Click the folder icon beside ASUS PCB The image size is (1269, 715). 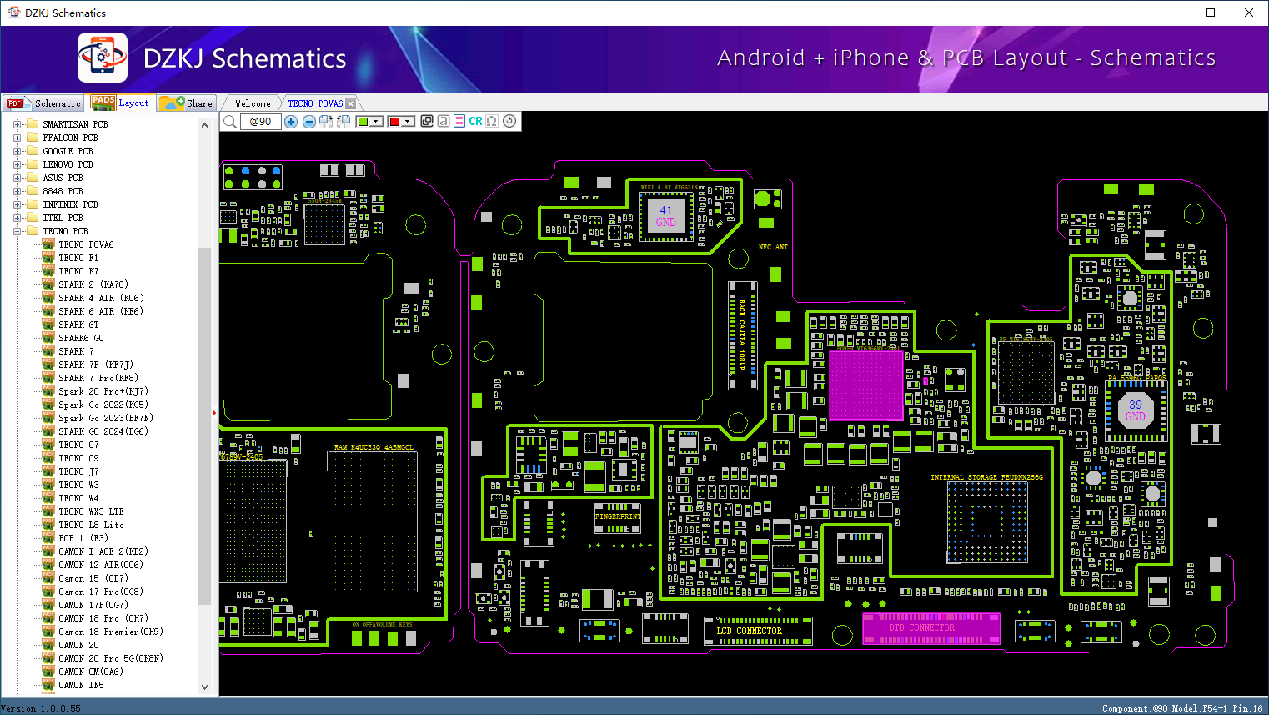(x=33, y=178)
